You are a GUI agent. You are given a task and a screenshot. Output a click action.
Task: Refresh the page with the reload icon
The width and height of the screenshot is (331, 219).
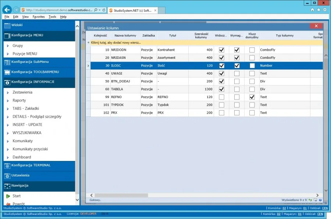point(104,10)
